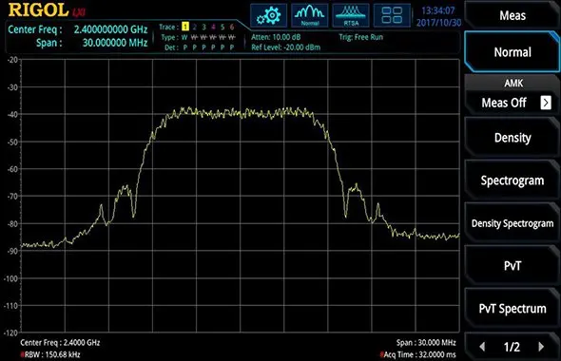Select trace number 6
This screenshot has width=561, height=361.
(x=232, y=27)
